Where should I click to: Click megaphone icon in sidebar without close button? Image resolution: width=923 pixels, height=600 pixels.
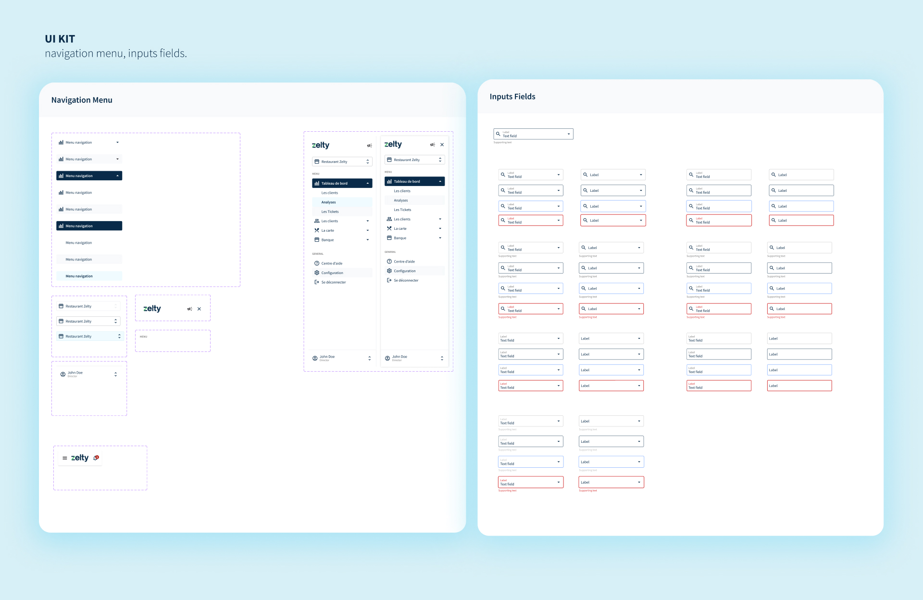coord(369,146)
